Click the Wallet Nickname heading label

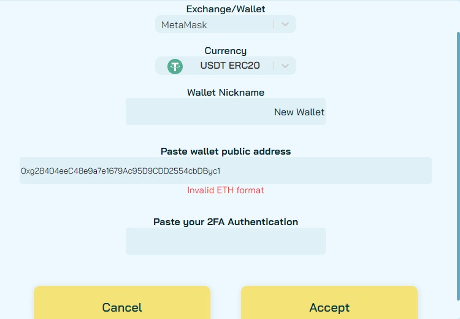point(226,93)
